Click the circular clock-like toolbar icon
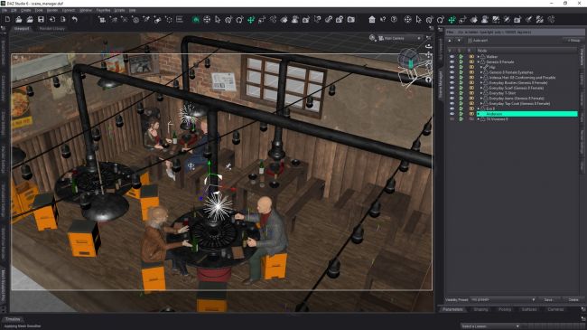 [135, 20]
